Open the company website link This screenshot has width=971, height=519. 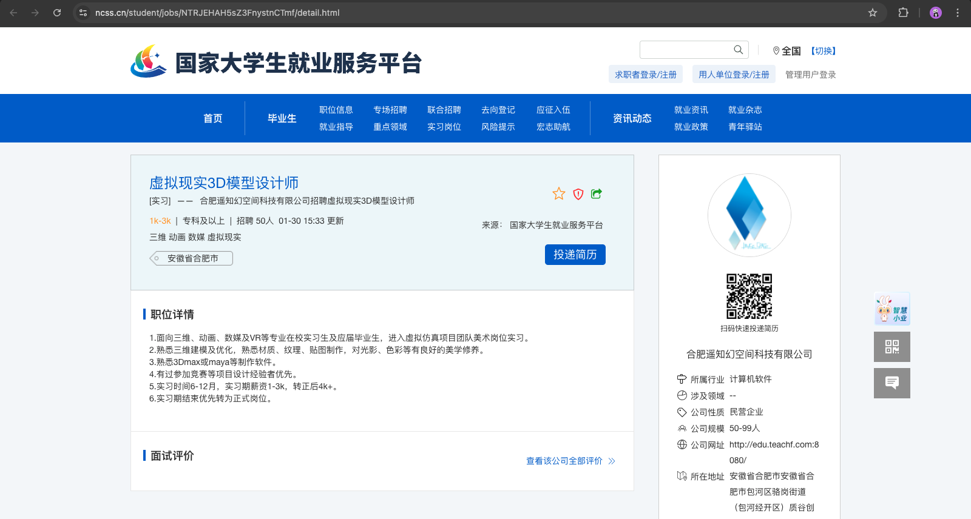coord(774,444)
